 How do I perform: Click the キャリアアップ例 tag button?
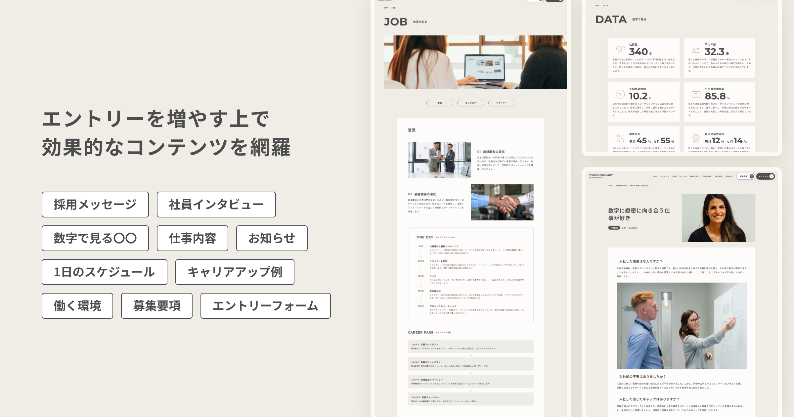click(235, 272)
